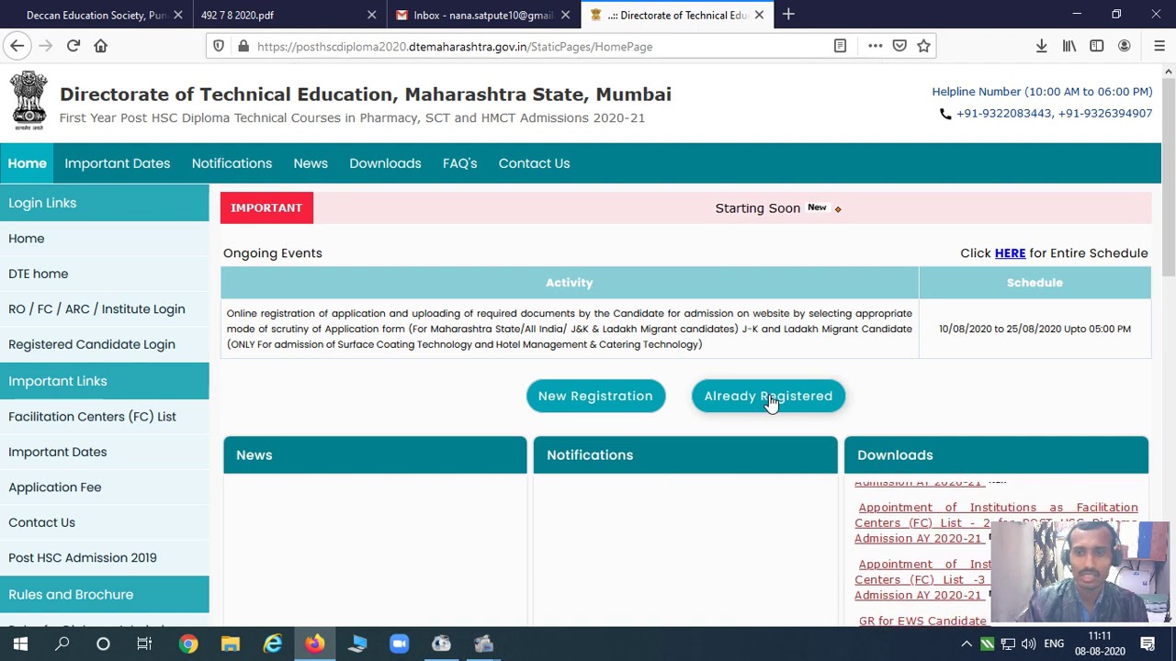Open the browser home page icon
This screenshot has height=661, width=1176.
coord(101,46)
